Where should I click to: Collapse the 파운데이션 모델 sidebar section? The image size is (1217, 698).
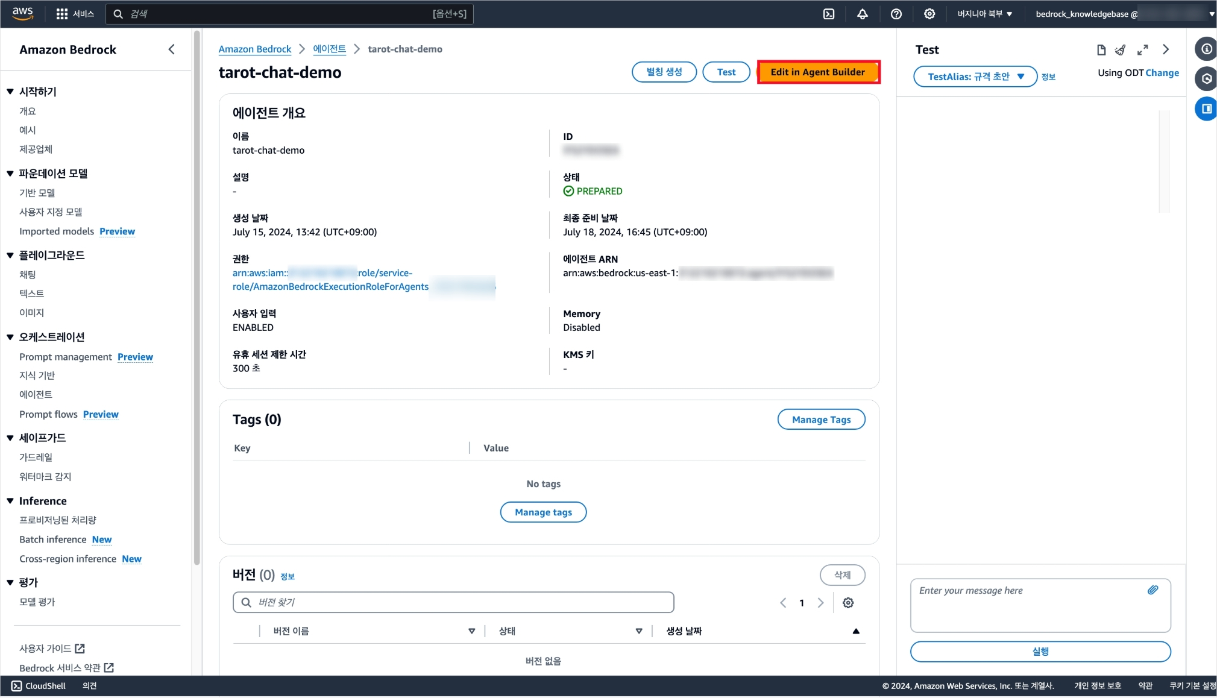(x=10, y=174)
